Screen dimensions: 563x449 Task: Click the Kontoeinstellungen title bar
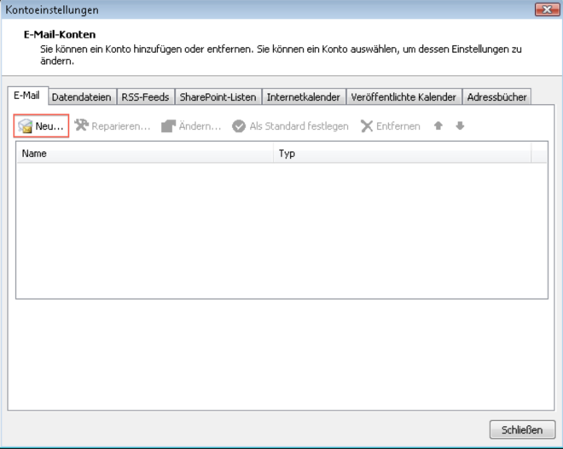click(x=256, y=10)
